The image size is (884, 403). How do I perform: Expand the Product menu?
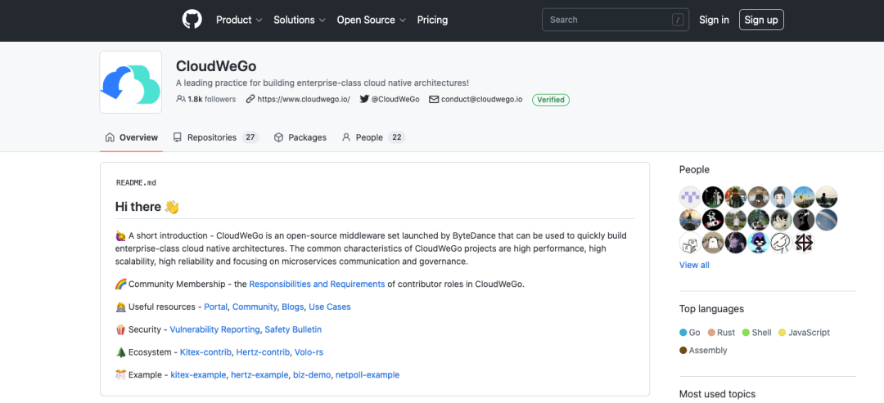(239, 20)
